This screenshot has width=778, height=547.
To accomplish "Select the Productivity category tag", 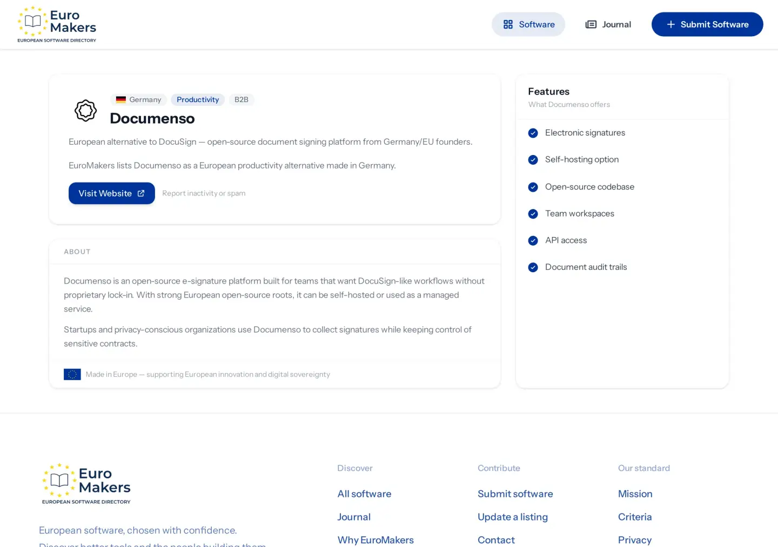I will (198, 99).
